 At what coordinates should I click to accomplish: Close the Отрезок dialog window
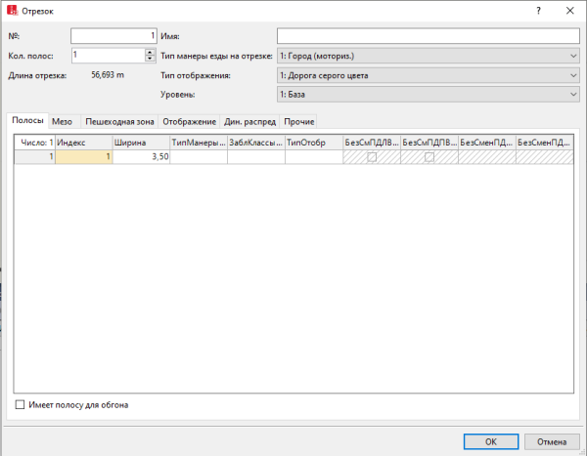coord(569,10)
